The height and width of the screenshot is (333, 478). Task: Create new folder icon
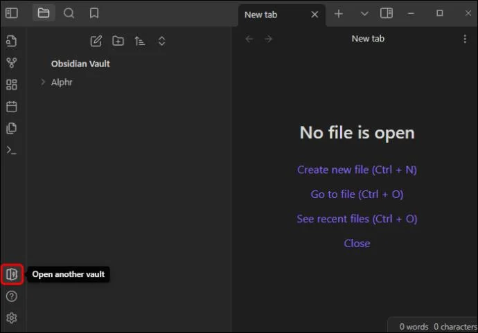118,41
